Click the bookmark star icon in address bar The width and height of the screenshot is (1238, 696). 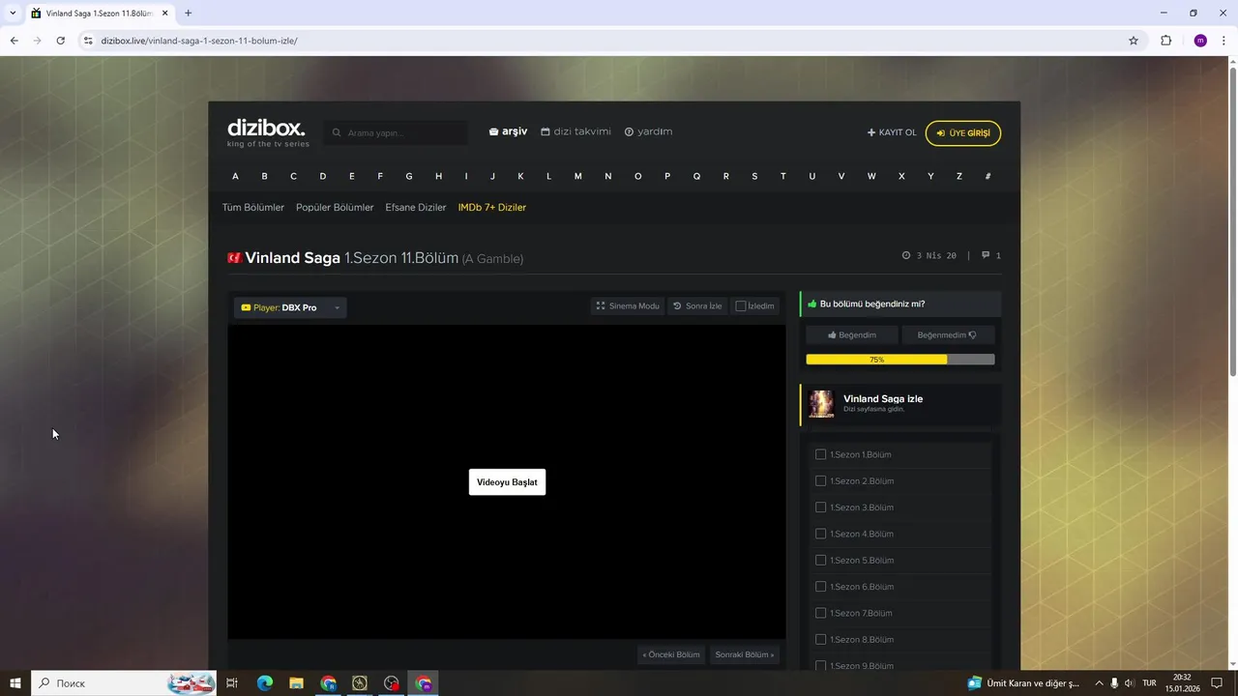[x=1134, y=41]
